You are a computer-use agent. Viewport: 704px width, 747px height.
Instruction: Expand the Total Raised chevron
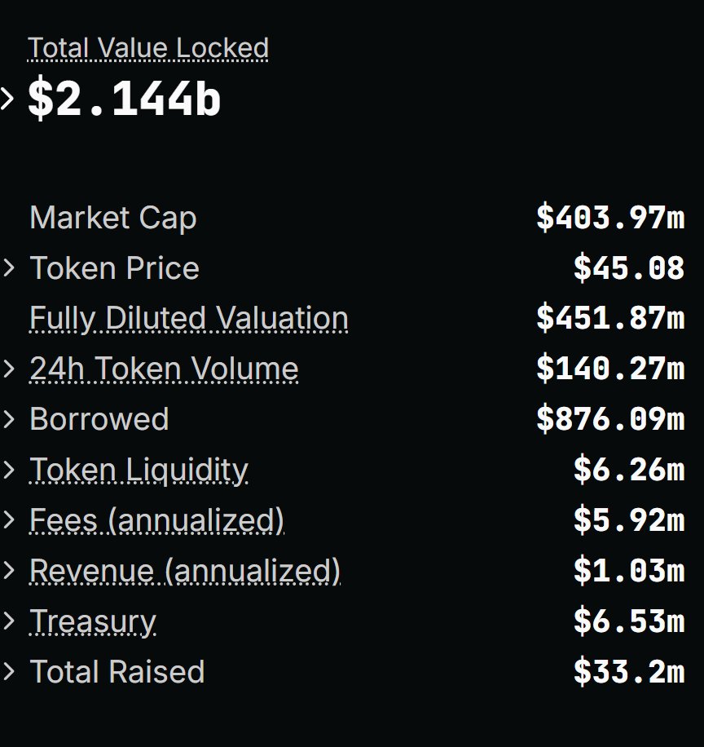(9, 672)
